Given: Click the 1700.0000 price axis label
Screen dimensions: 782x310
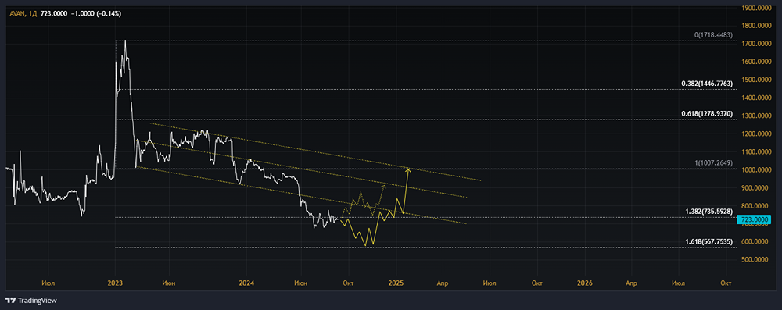Looking at the screenshot, I should [x=757, y=44].
